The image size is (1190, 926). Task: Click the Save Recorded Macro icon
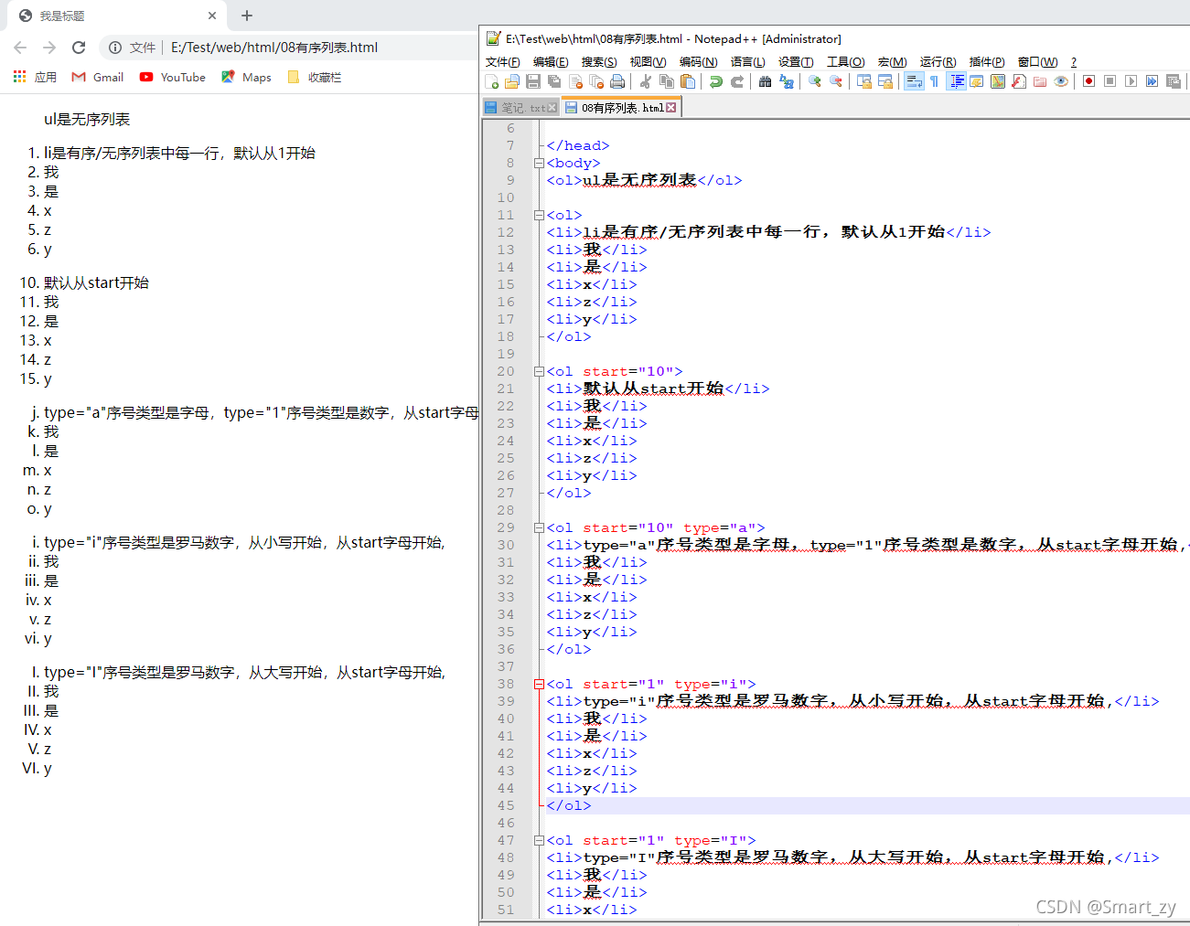pos(1173,81)
